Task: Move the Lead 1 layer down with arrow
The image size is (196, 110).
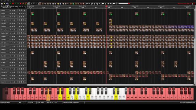Action: coord(24,10)
